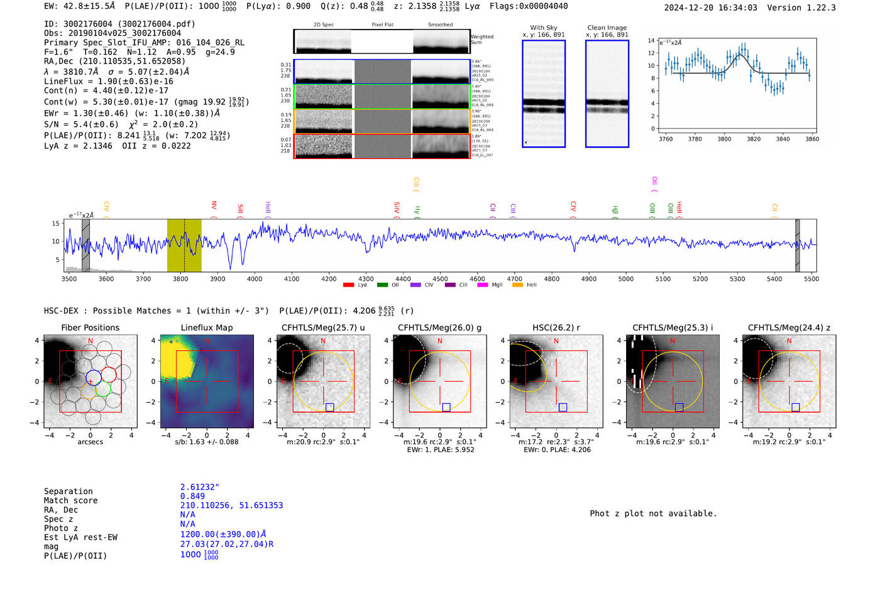Click the 'Version 1.22.3' text
880x599 pixels.
tap(801, 8)
